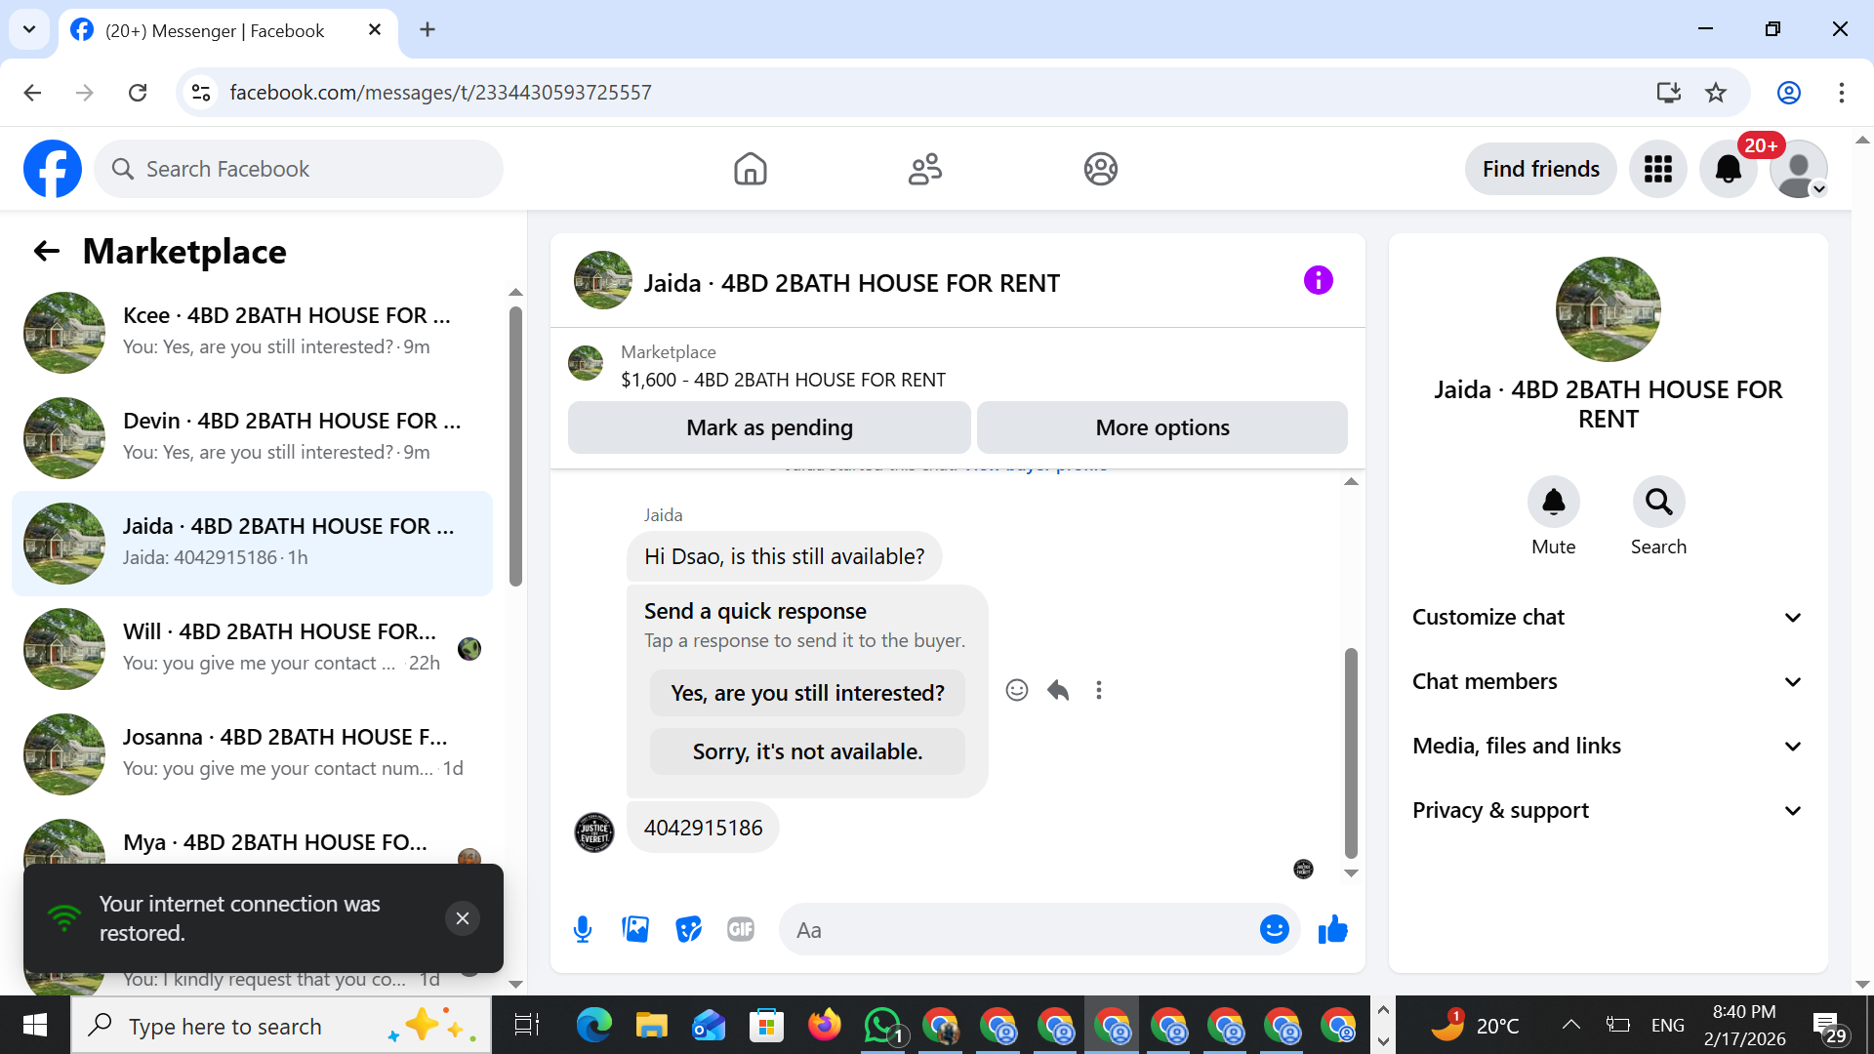This screenshot has height=1054, width=1874.
Task: Open the sticker picker icon
Action: (688, 929)
